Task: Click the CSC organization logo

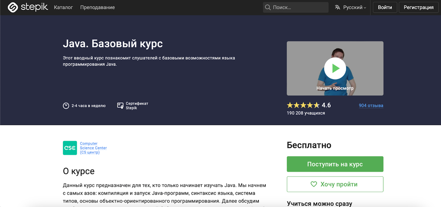Action: 70,148
